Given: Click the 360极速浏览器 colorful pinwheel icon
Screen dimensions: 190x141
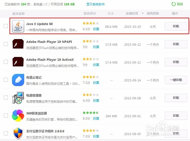Looking at the screenshot, I should [18, 116].
